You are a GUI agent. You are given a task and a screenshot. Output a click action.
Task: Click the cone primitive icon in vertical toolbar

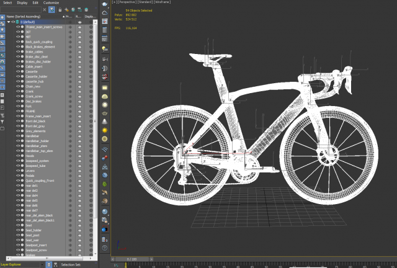point(105,122)
